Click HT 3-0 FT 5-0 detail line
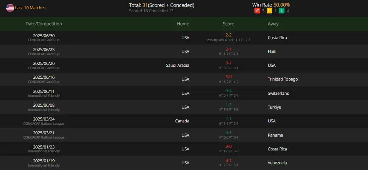Screen dimensions: 368x170 [228, 82]
